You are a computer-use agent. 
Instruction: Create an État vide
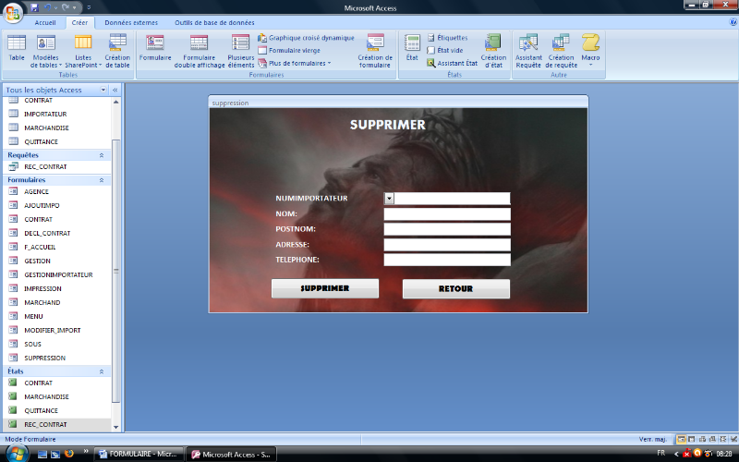445,51
